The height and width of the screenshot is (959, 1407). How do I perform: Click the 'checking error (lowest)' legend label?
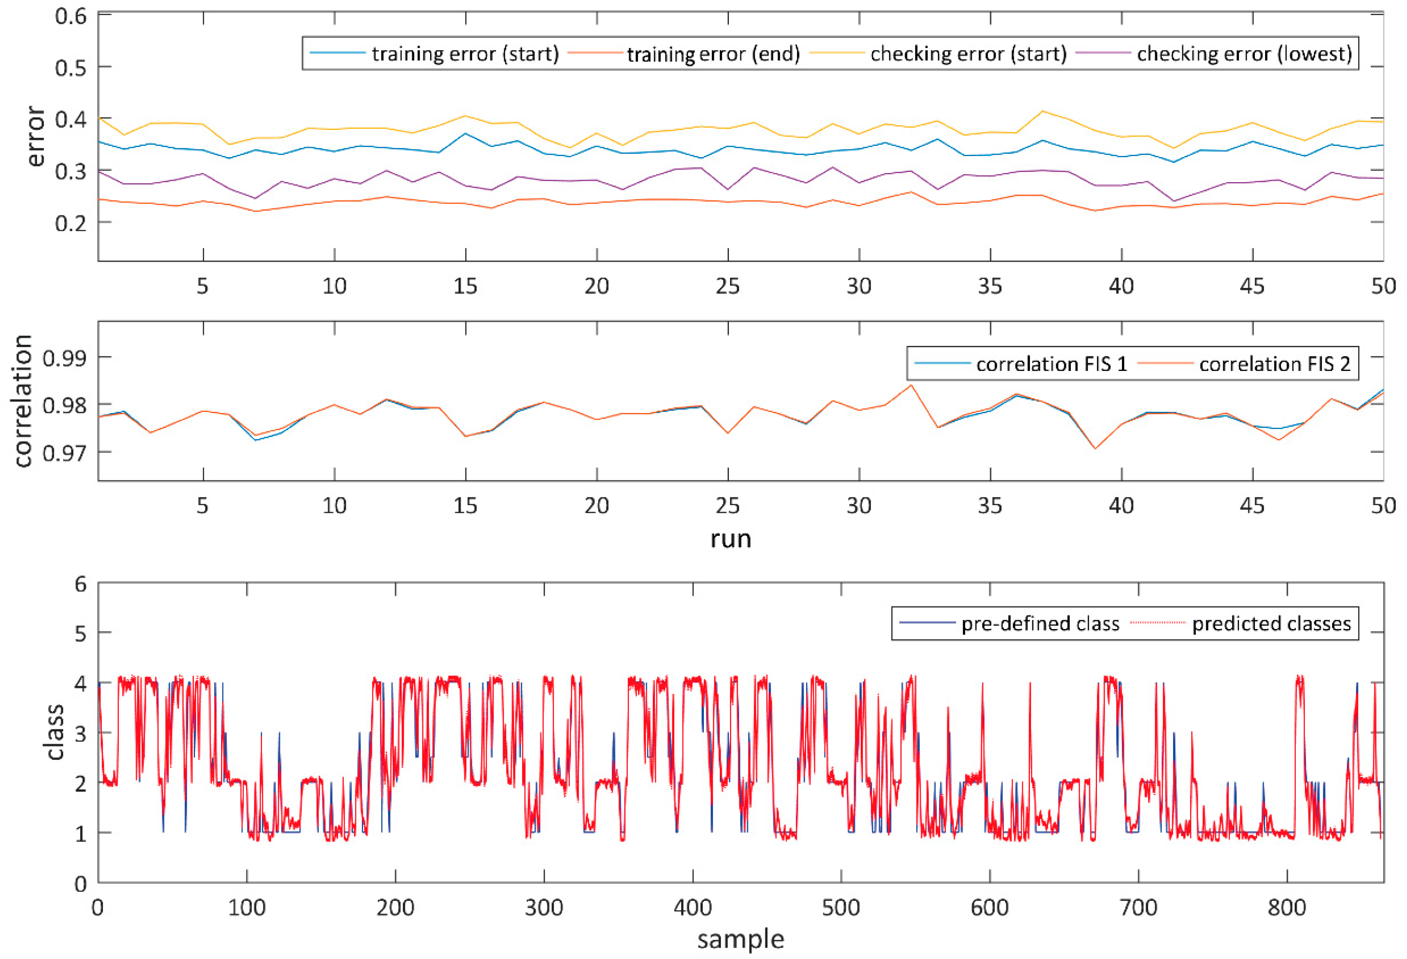[1244, 54]
